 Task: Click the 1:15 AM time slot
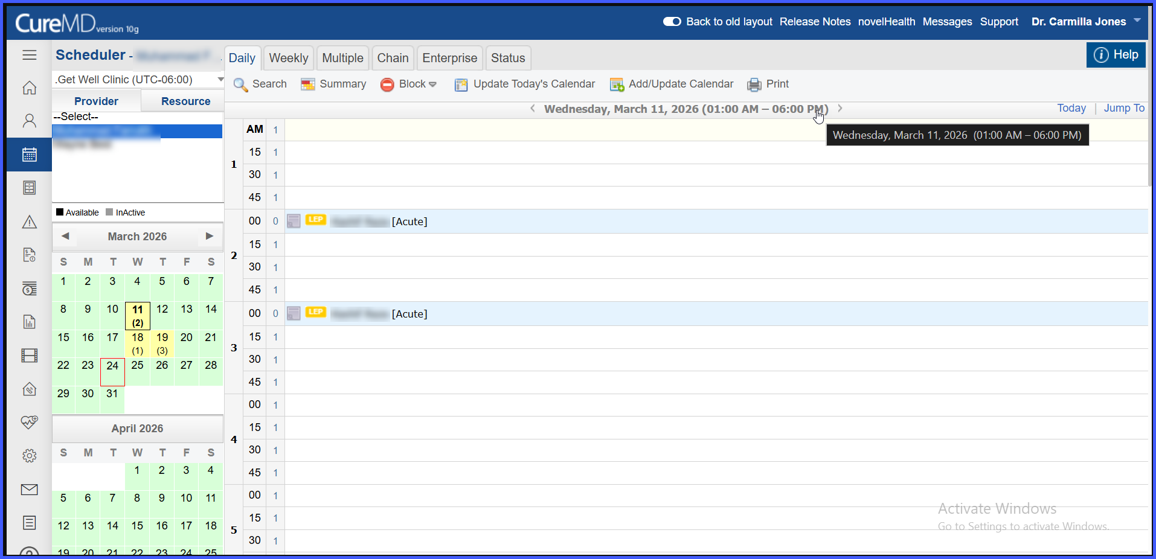click(x=716, y=152)
